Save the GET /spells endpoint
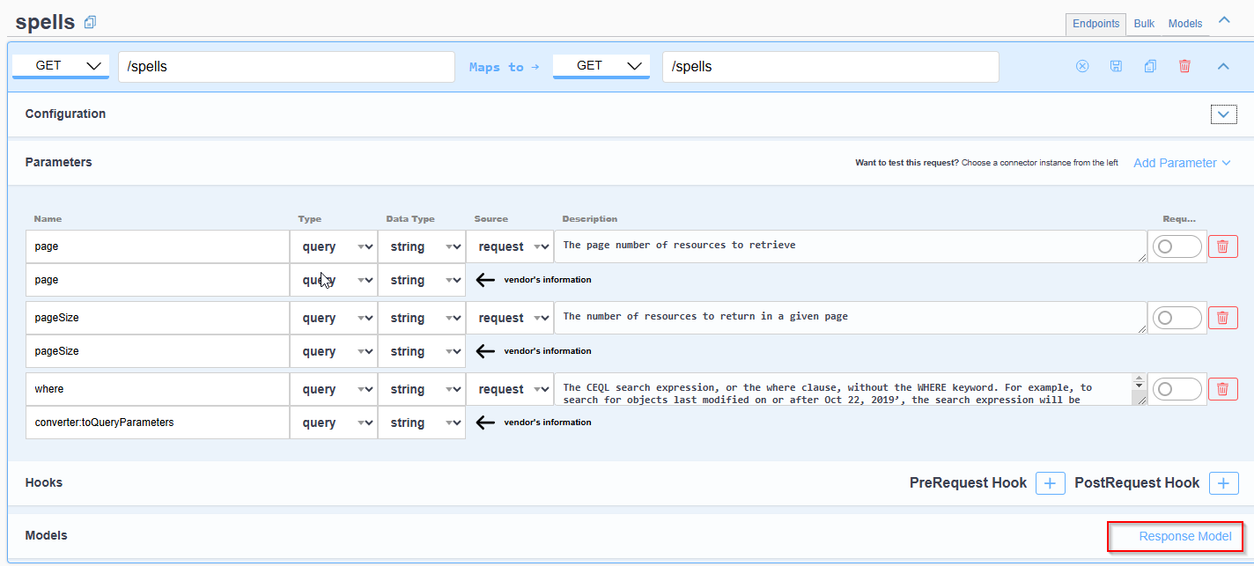The height and width of the screenshot is (566, 1254). coord(1116,65)
